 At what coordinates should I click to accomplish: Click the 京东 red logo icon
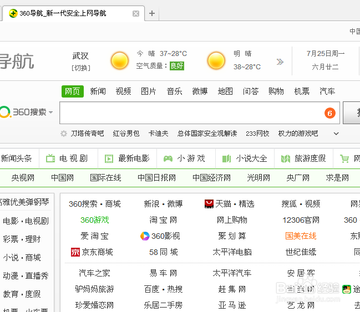[x=75, y=252]
